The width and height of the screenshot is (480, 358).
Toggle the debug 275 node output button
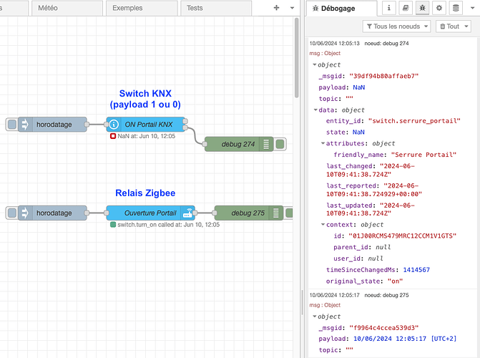tap(289, 213)
